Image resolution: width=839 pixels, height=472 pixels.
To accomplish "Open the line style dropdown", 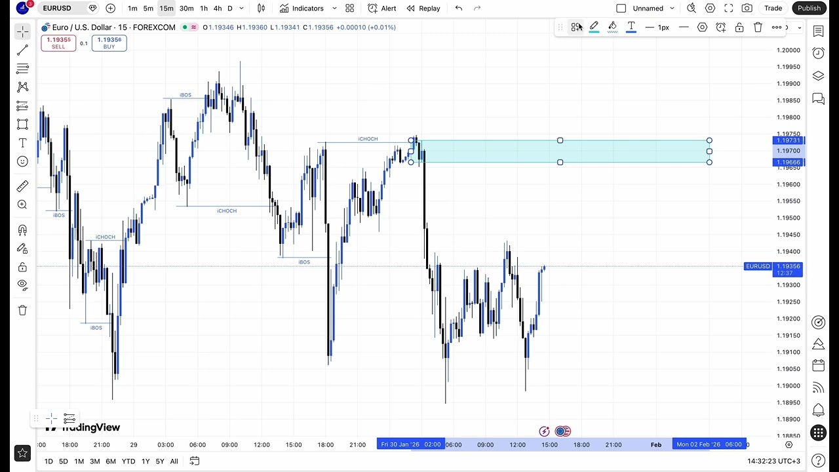I will [x=684, y=27].
